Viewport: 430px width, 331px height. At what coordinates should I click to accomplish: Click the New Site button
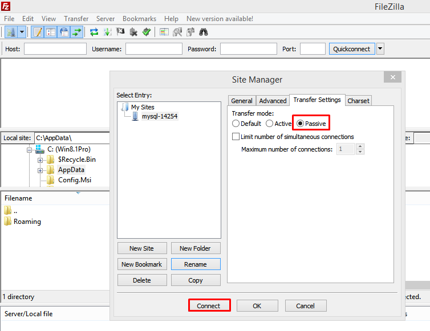click(142, 248)
